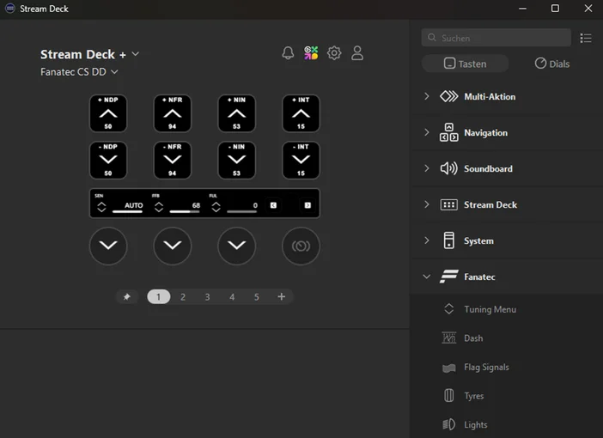
Task: Select the second dial below FFB
Action: pyautogui.click(x=173, y=246)
